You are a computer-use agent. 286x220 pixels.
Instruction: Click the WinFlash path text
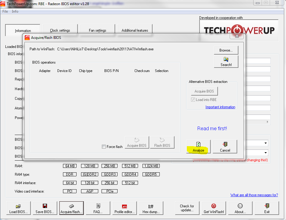click(105, 49)
